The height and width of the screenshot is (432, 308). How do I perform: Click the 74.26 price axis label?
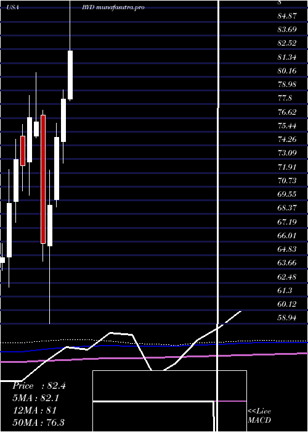coord(287,139)
